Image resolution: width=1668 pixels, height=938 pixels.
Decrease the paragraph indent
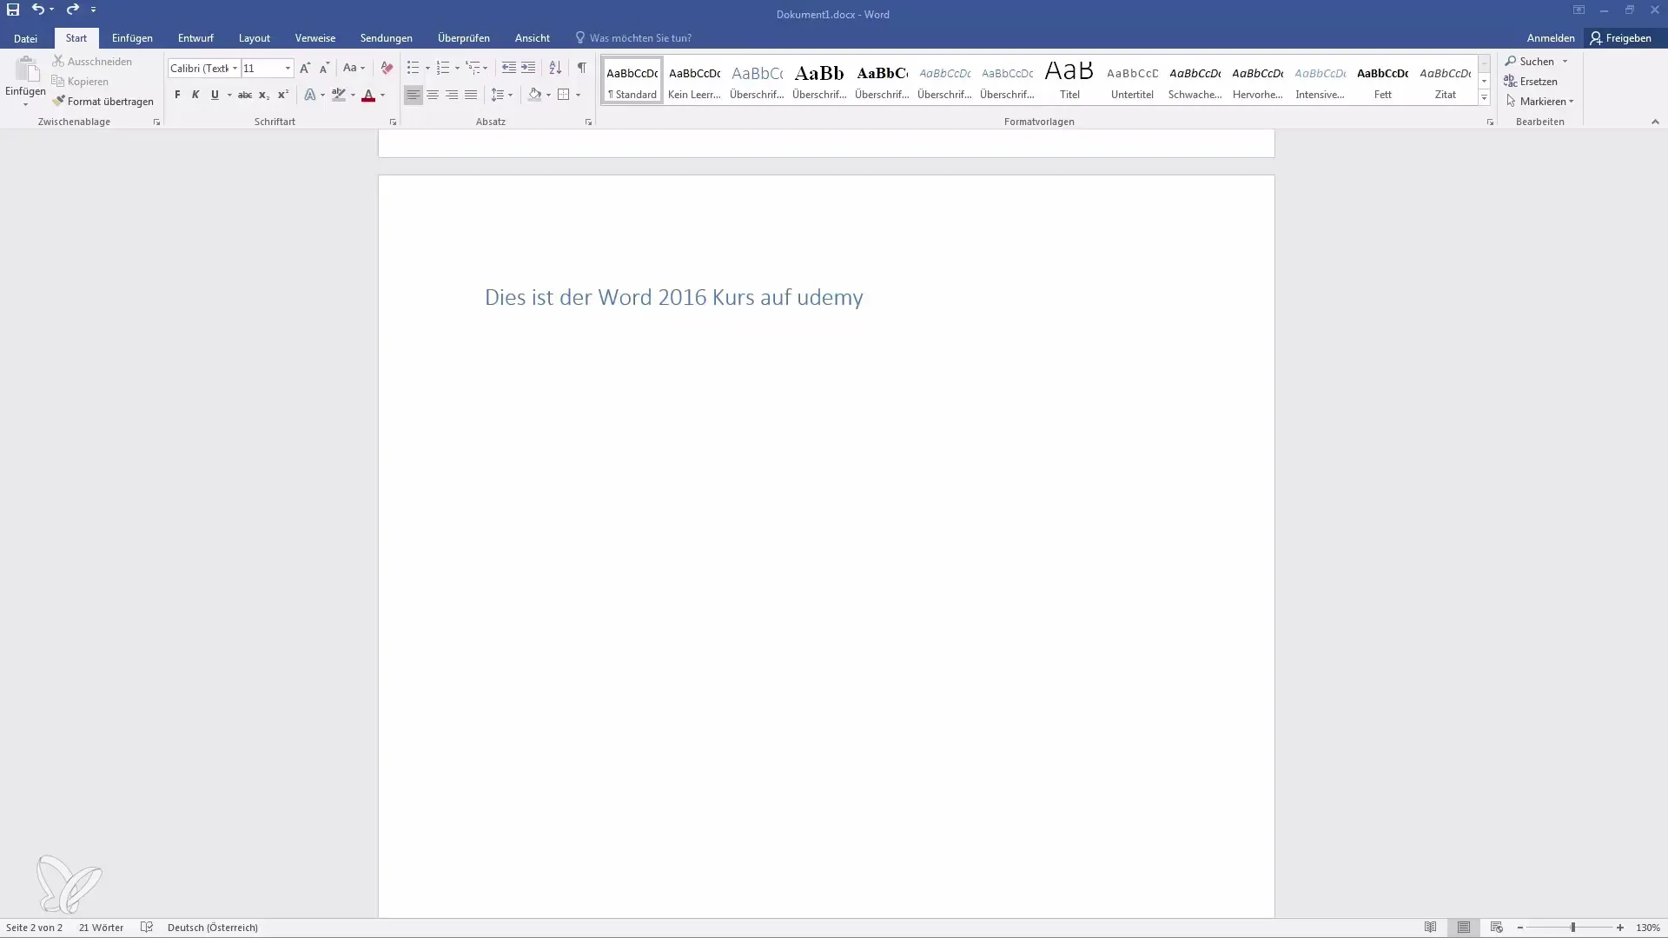click(x=509, y=68)
